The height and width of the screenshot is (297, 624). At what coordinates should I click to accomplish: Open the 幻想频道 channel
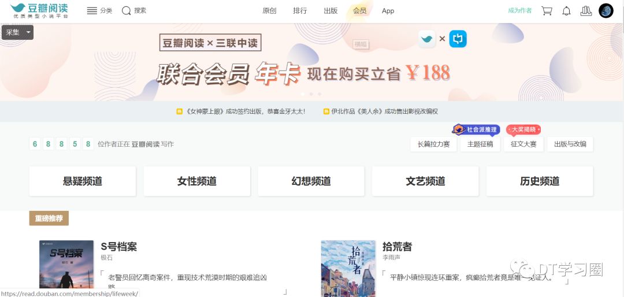pos(311,181)
